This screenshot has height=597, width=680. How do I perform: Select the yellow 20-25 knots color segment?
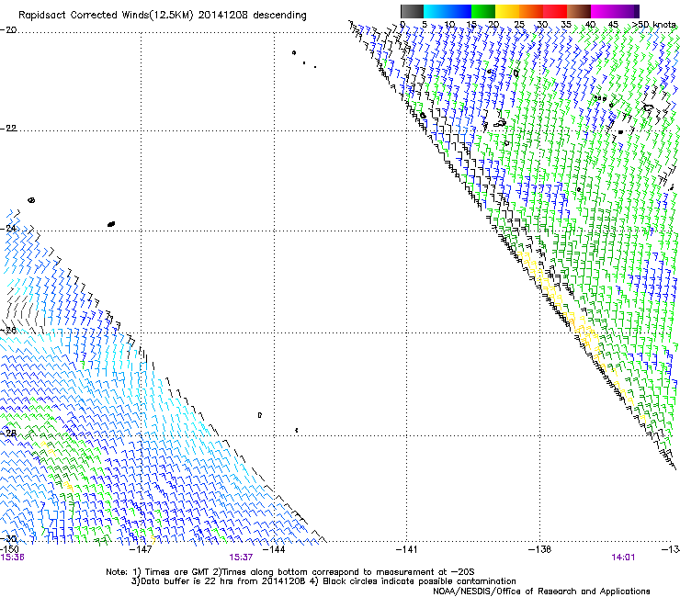click(507, 11)
